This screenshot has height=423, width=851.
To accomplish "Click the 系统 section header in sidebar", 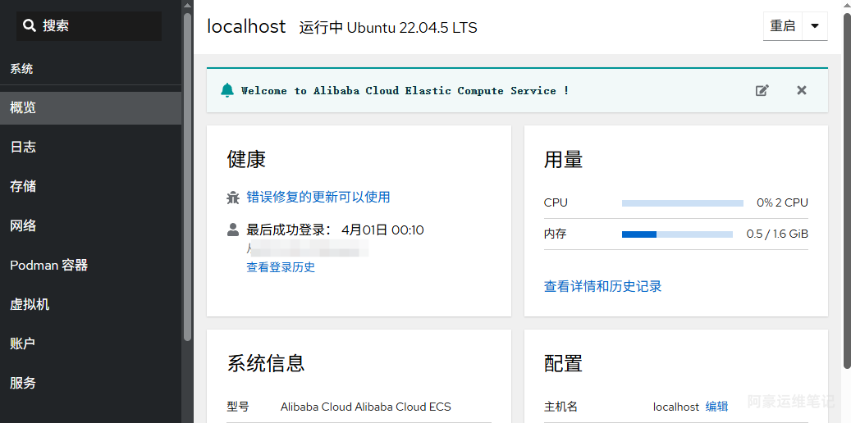I will point(21,69).
